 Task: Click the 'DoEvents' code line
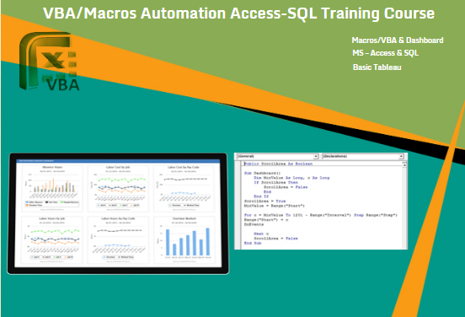254,224
